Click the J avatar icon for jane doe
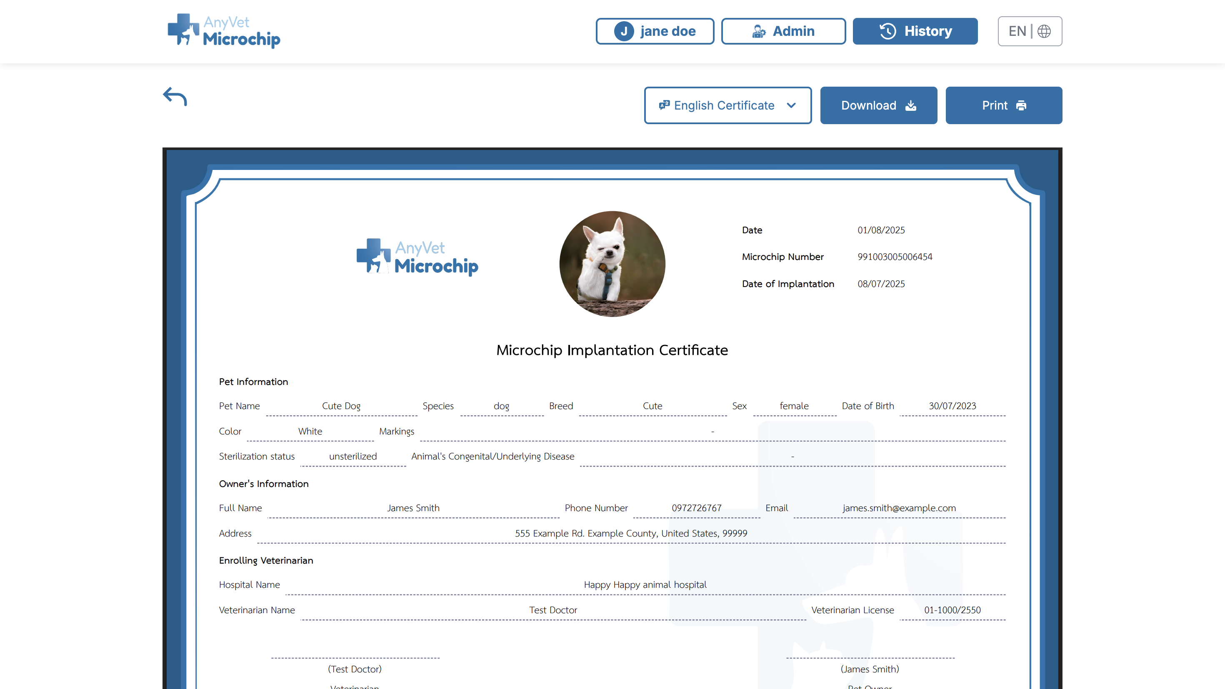 624,31
